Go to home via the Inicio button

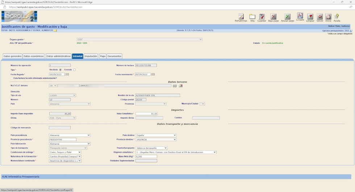click(x=328, y=17)
